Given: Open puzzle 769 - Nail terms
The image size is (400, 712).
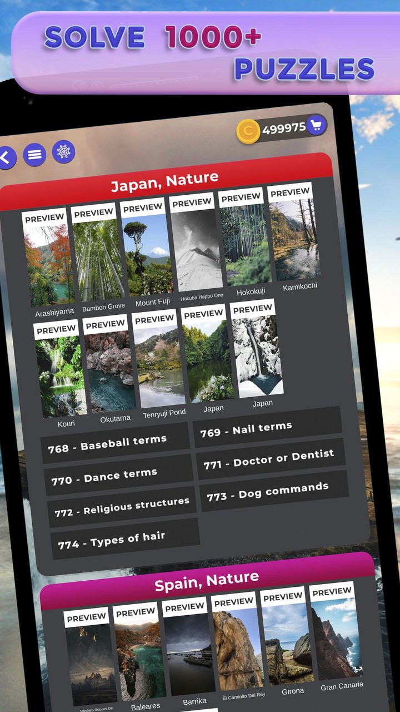Looking at the screenshot, I should 267,427.
